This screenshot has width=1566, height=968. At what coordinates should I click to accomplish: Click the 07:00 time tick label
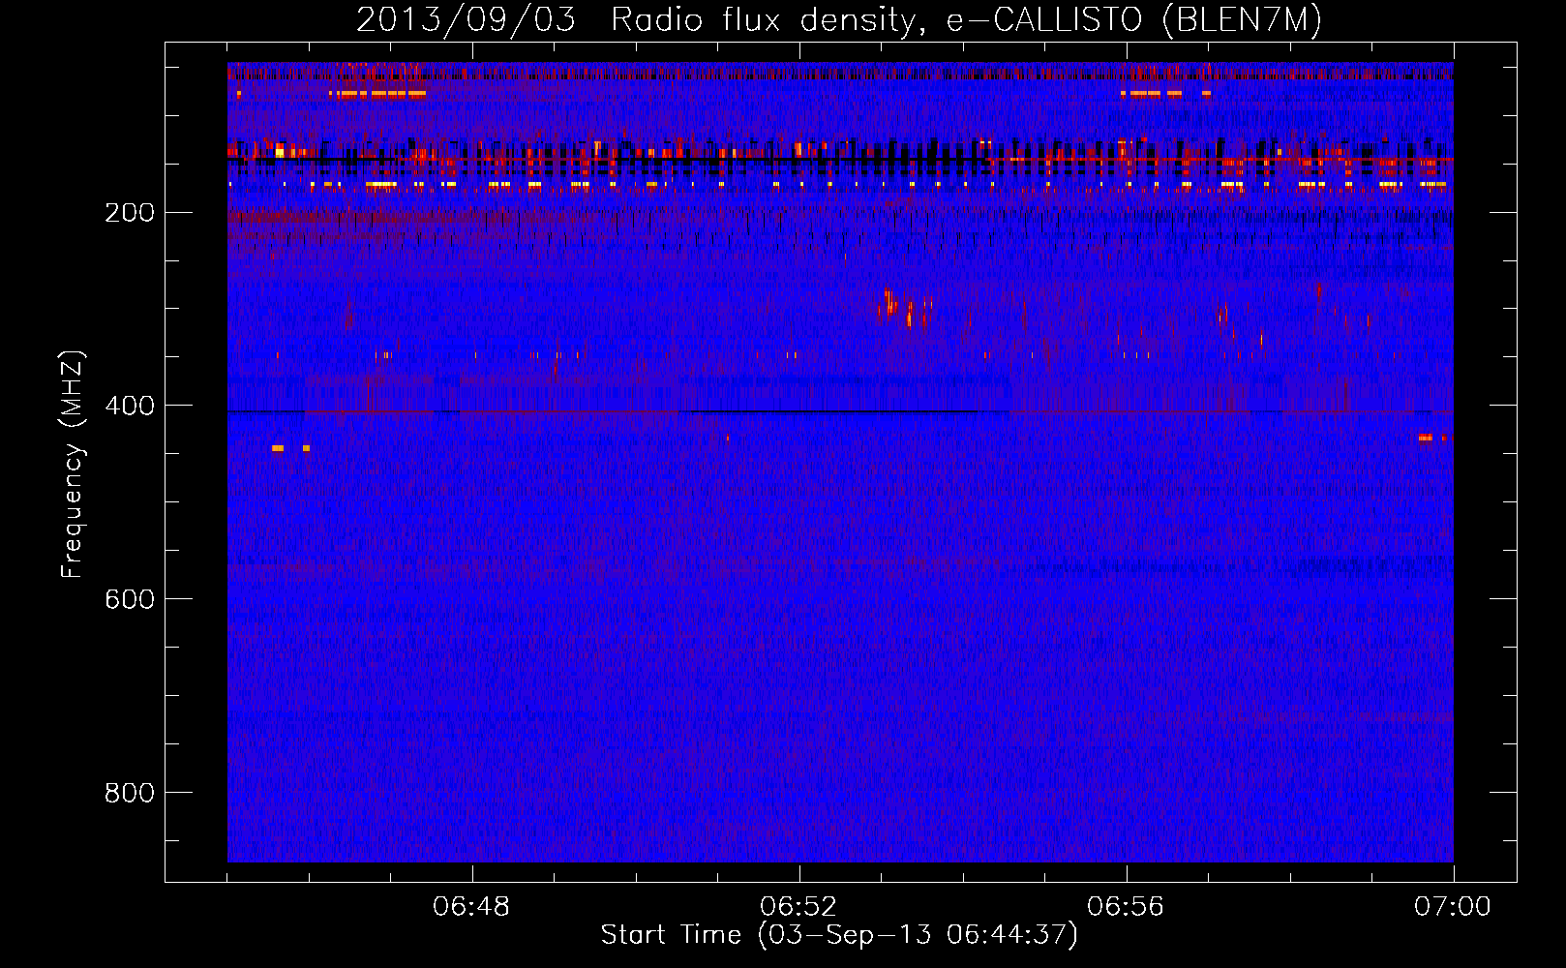coord(1453,907)
